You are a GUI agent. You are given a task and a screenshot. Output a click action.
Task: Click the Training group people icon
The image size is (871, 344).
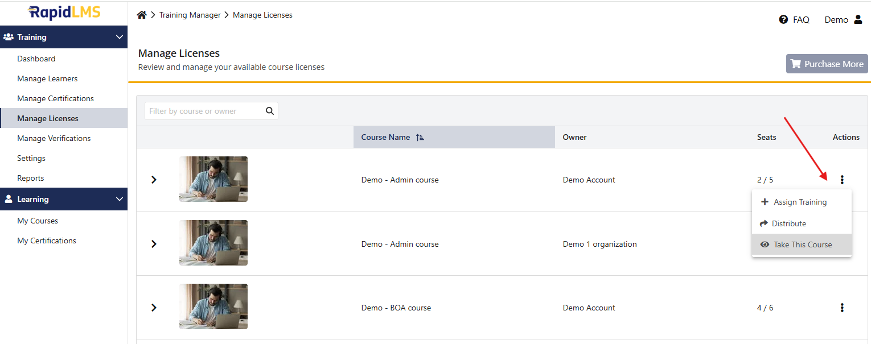coord(9,37)
